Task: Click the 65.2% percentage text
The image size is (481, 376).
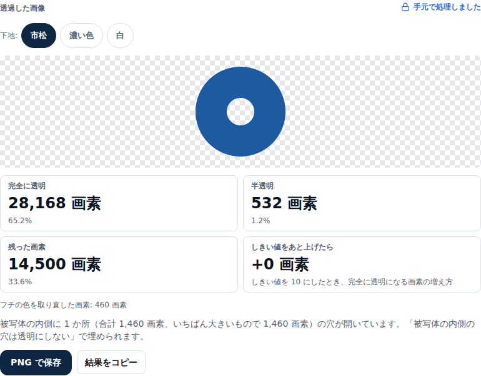Action: click(20, 221)
